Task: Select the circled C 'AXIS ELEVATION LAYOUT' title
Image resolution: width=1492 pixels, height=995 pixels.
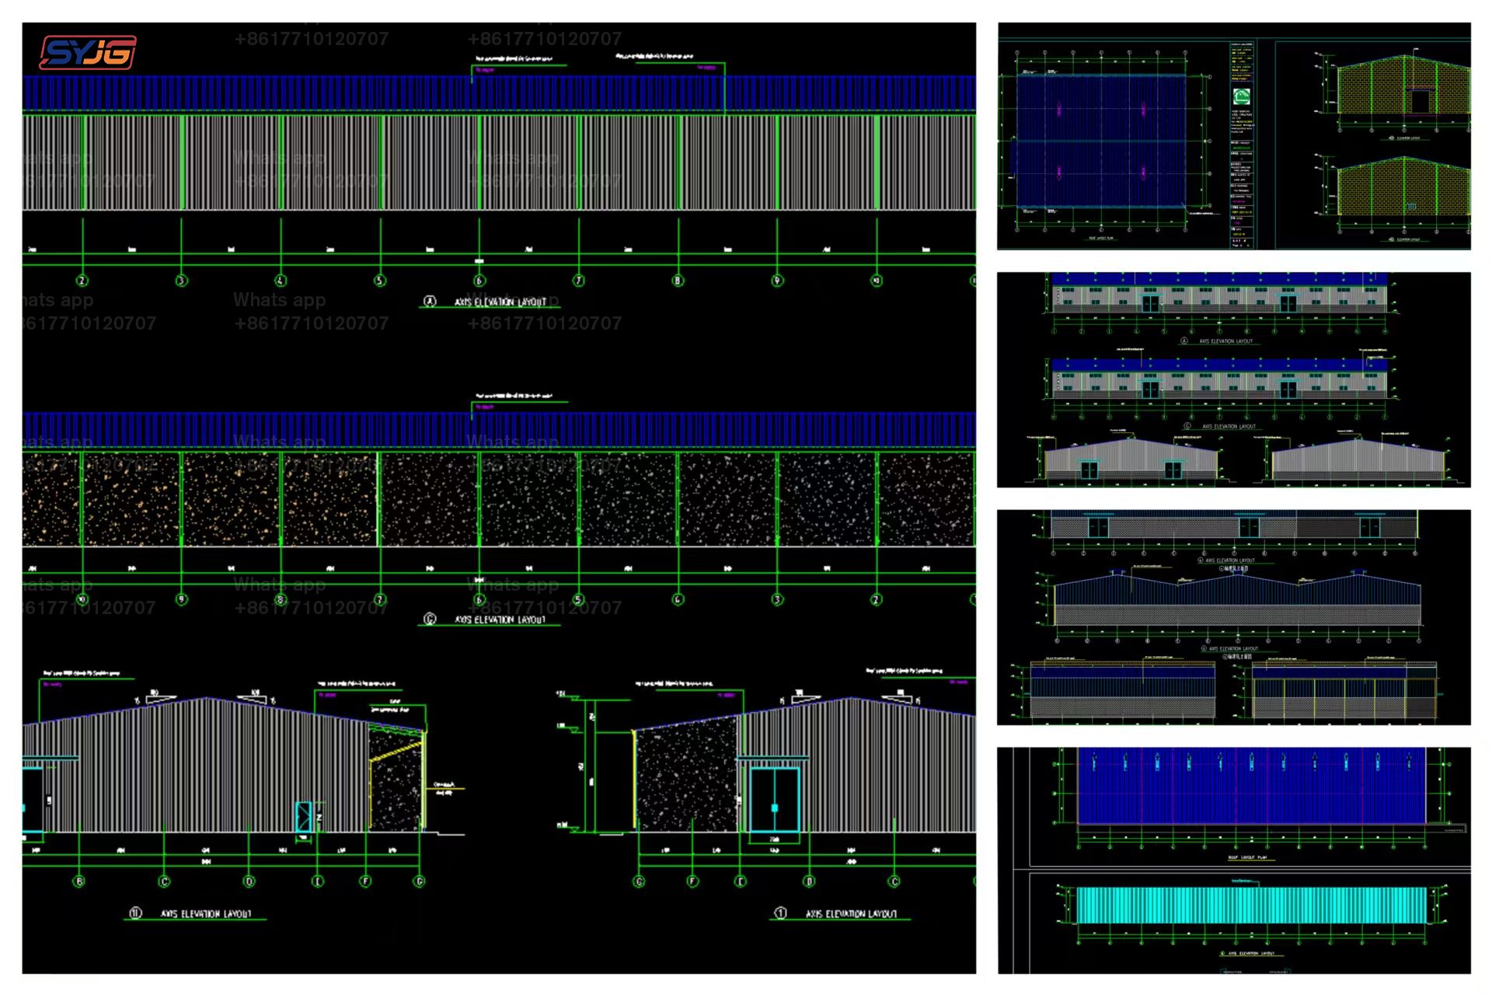Action: (x=490, y=620)
